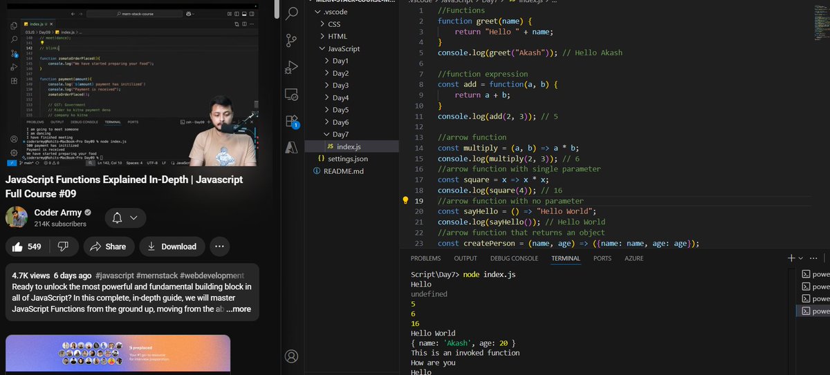Click the thumbs up like button showing 549
830x375 pixels.
[x=28, y=247]
